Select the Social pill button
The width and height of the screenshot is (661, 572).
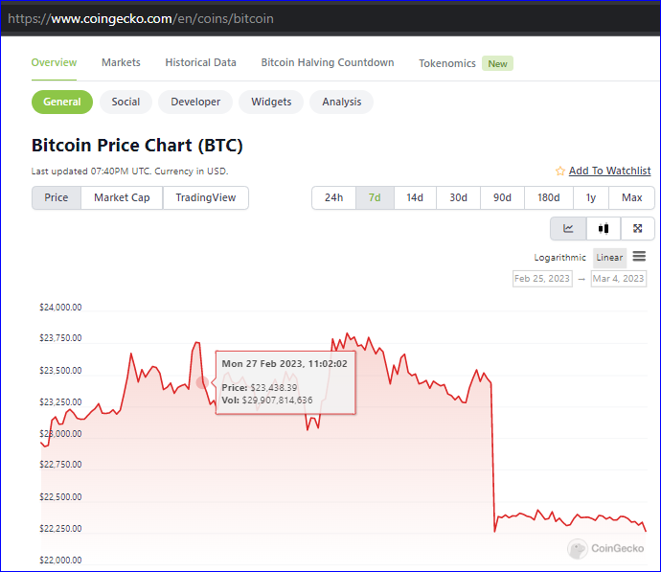coord(125,102)
